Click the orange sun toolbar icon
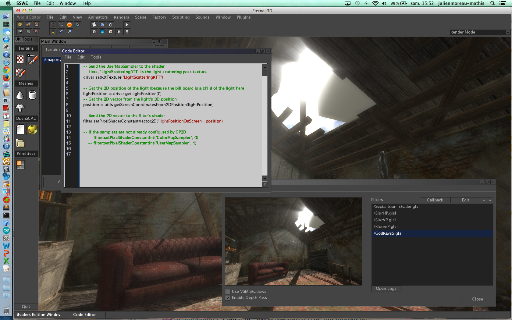 (x=69, y=24)
